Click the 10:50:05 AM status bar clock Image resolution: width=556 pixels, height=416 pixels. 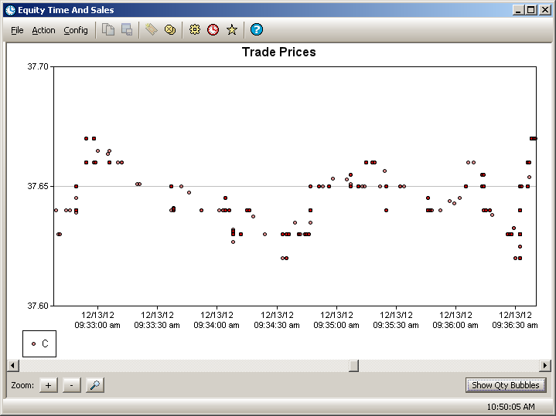511,407
